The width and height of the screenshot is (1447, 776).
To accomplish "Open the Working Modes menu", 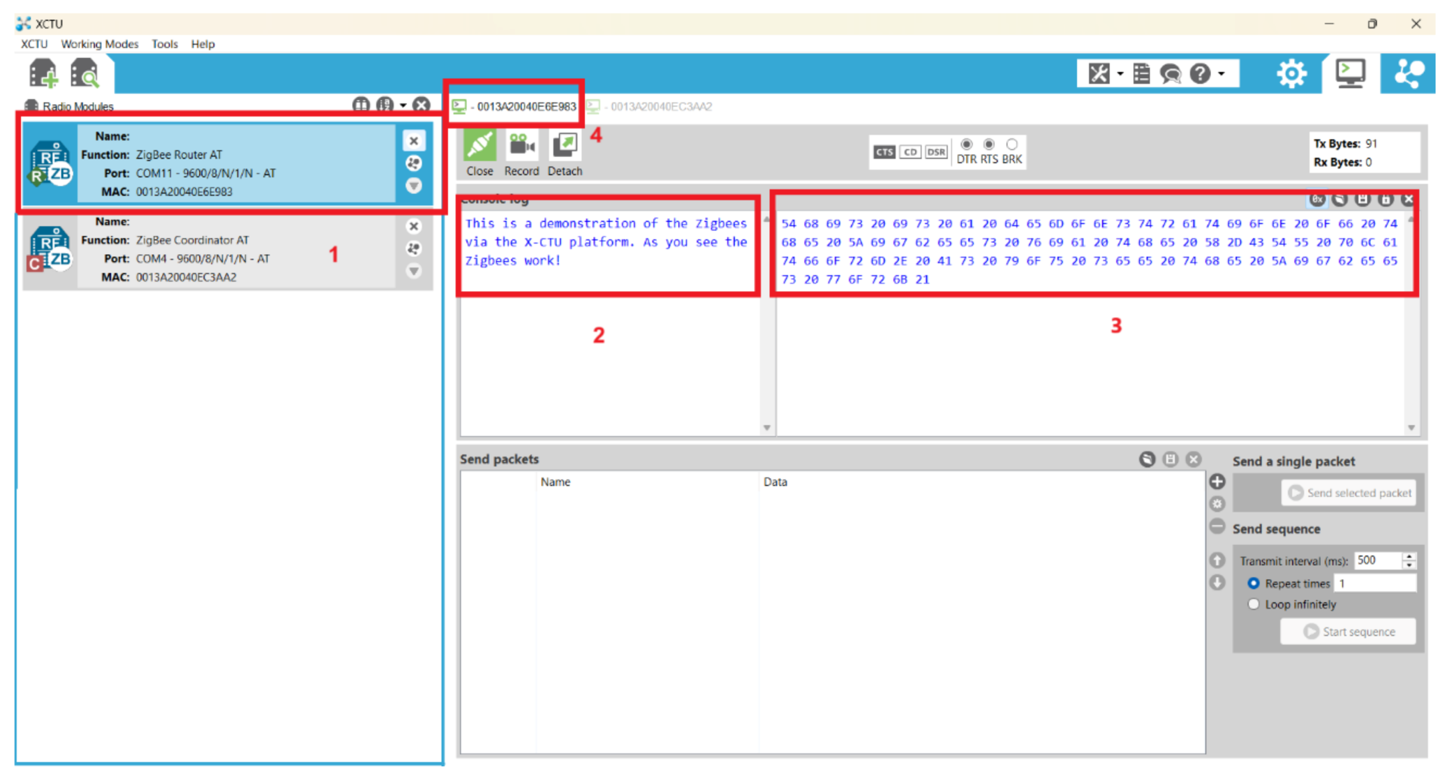I will point(99,44).
